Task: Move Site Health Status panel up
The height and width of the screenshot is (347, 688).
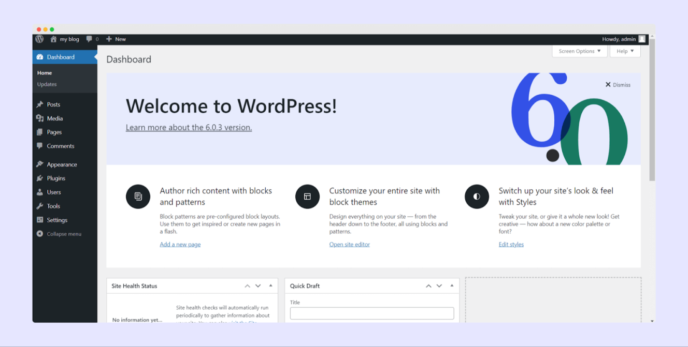Action: tap(248, 286)
